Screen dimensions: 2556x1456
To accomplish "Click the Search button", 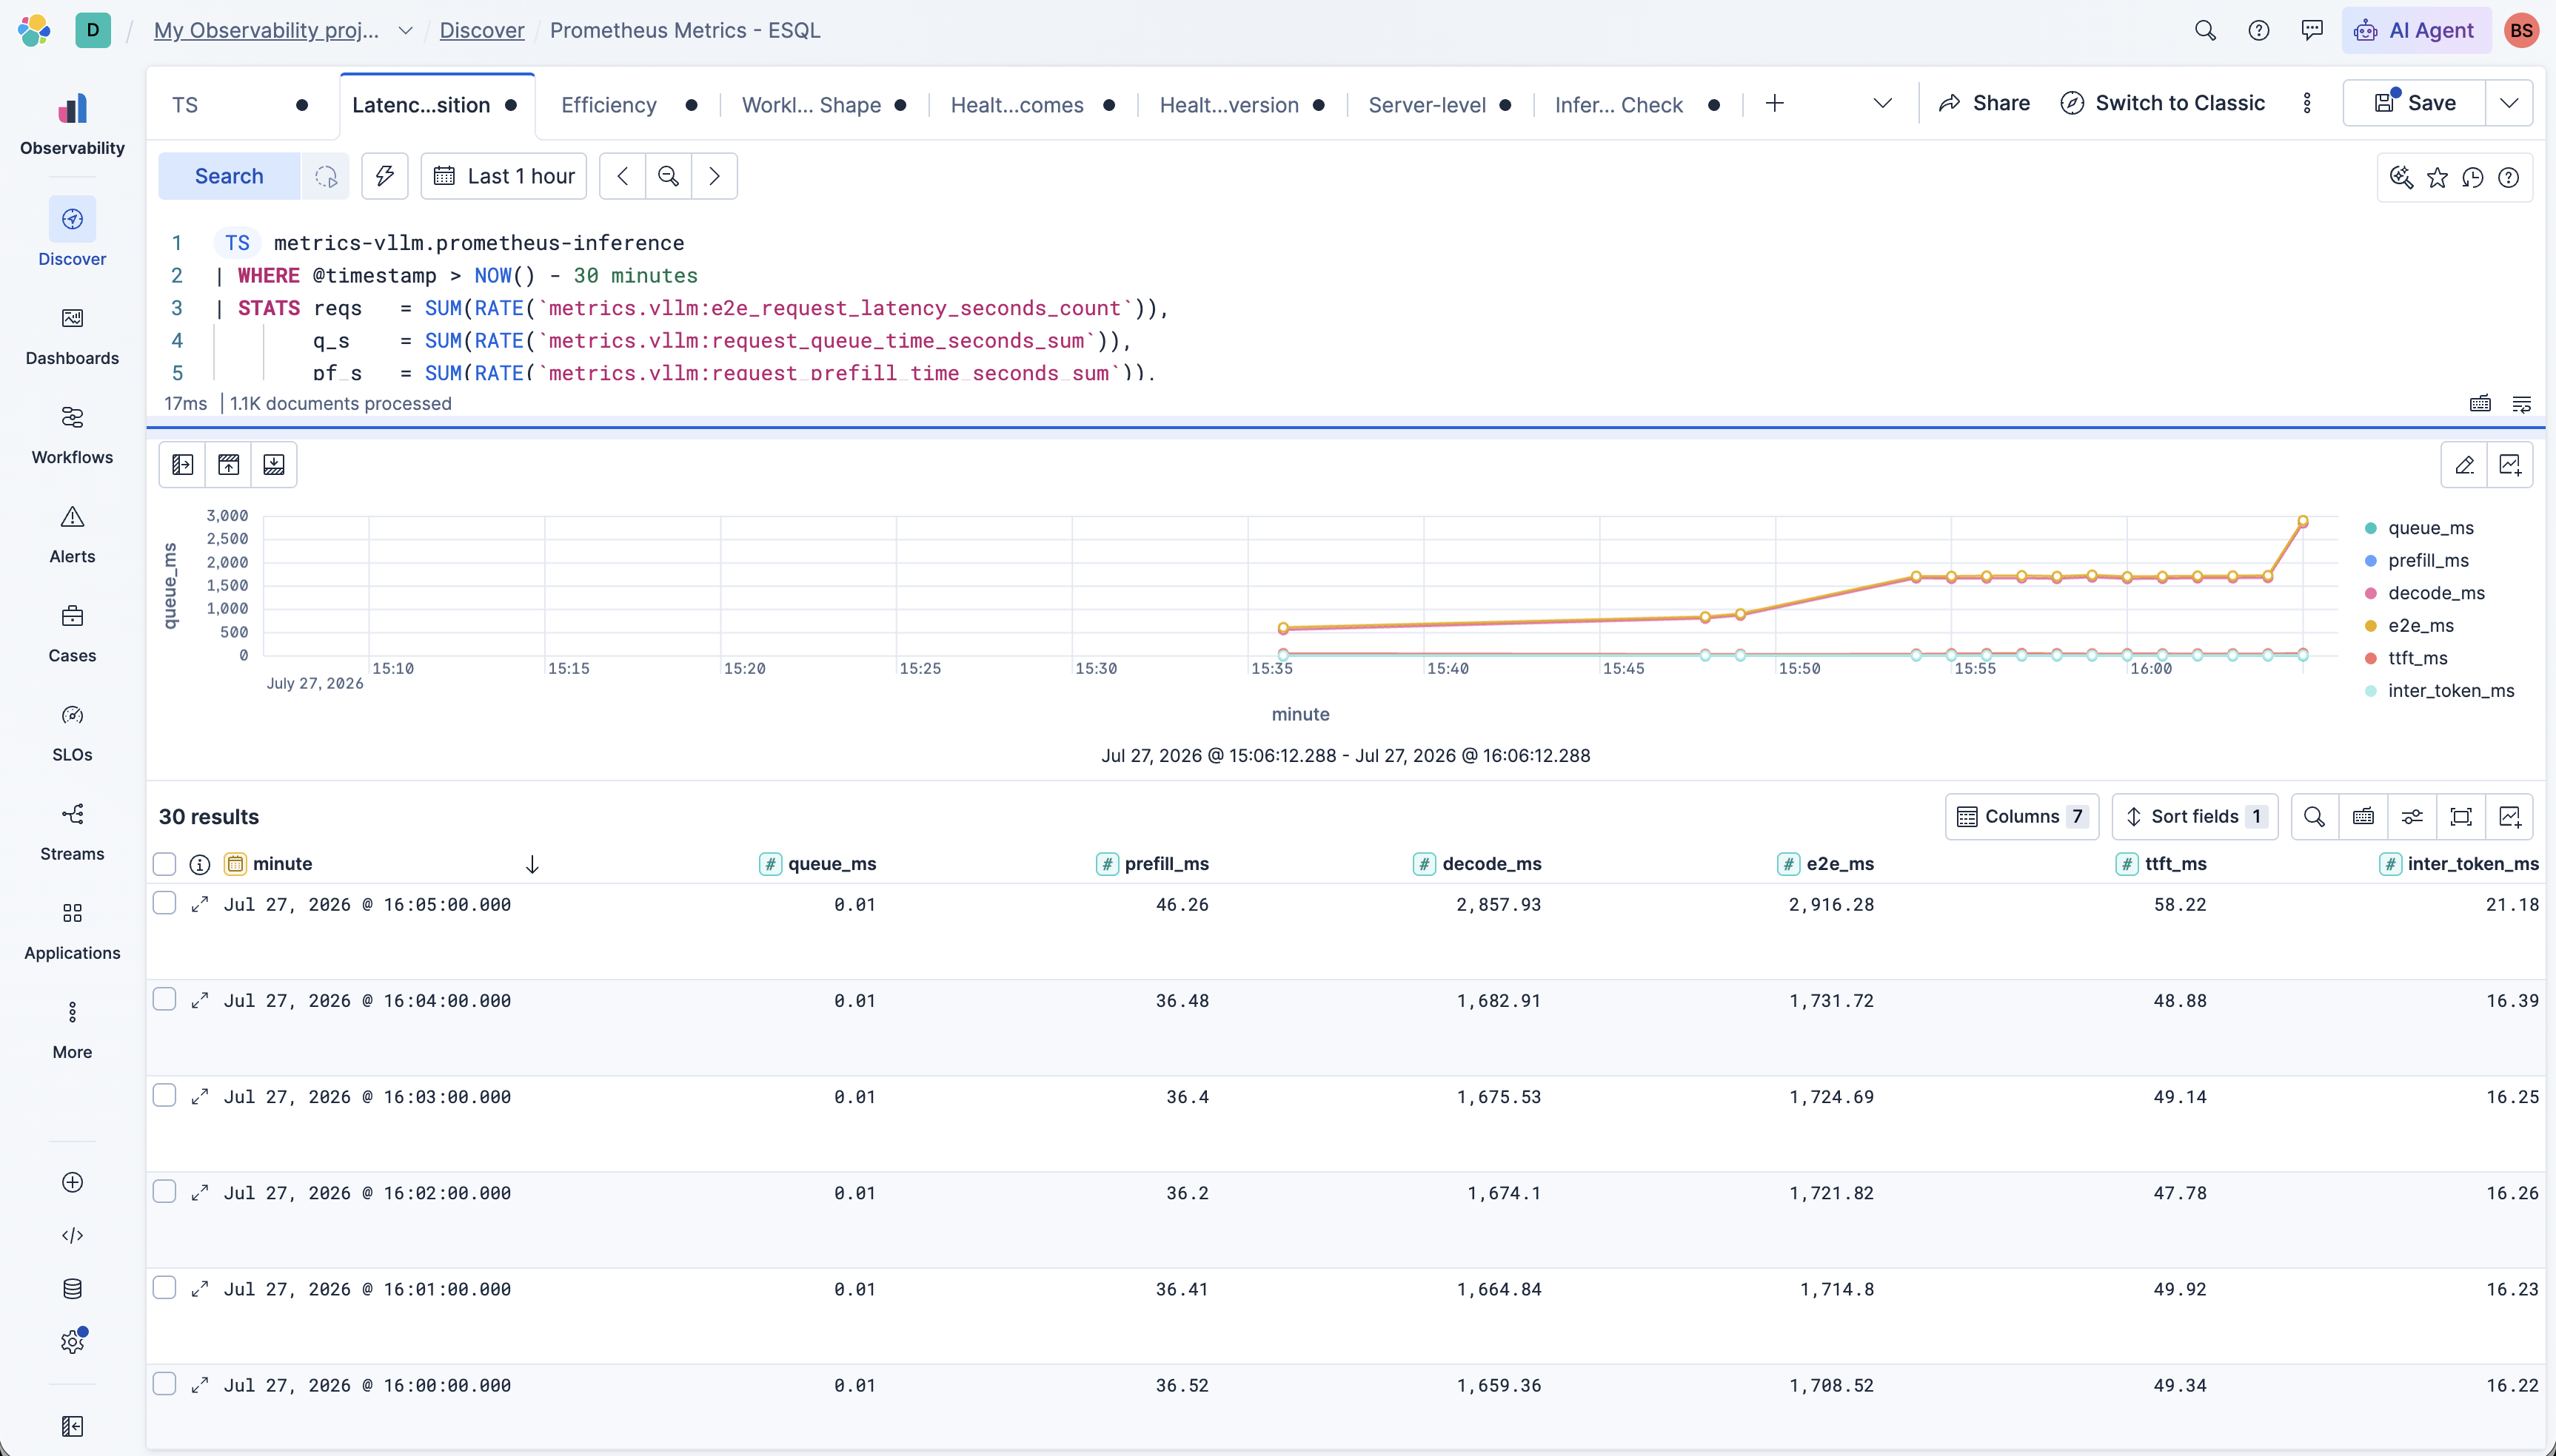I will point(230,176).
